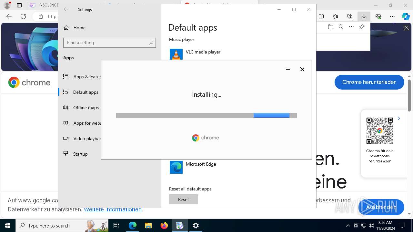Open network icon in tray
The width and height of the screenshot is (413, 232).
pyautogui.click(x=364, y=226)
